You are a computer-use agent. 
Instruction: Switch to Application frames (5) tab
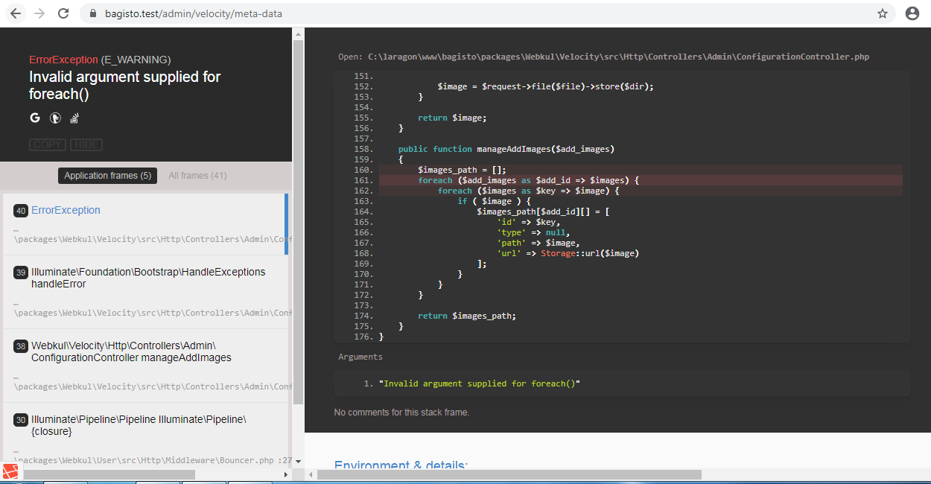point(108,176)
